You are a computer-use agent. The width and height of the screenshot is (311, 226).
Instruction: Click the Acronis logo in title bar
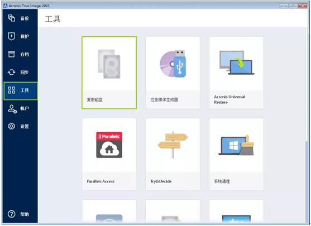pos(6,6)
